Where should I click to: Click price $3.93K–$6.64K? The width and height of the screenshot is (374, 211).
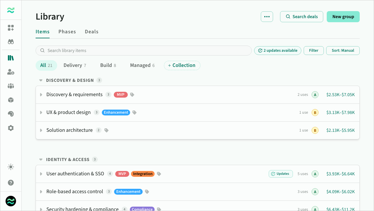[x=340, y=174]
